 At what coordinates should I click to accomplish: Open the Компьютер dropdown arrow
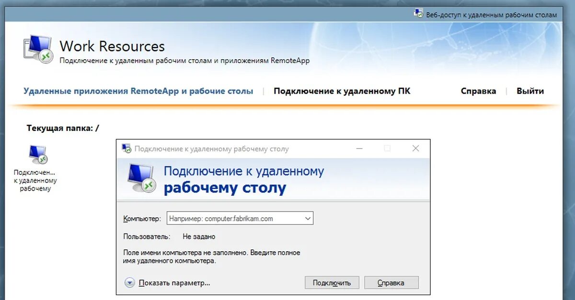coord(308,218)
